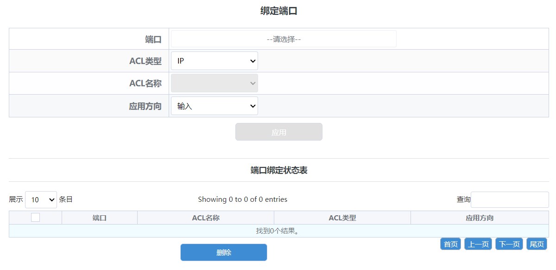The height and width of the screenshot is (270, 556).
Task: Expand the 应用方向 dropdown showing 输入
Action: (x=215, y=106)
